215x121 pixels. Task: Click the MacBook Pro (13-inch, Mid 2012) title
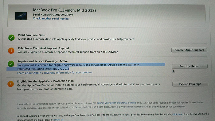64,10
